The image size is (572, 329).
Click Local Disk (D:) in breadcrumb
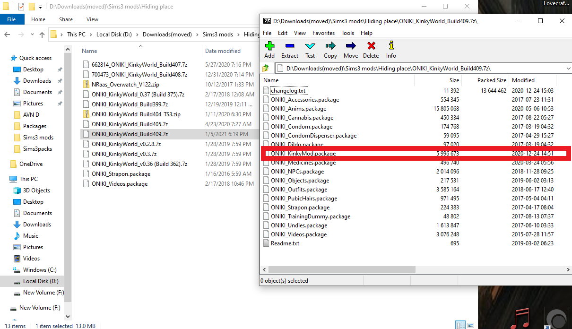tap(115, 35)
